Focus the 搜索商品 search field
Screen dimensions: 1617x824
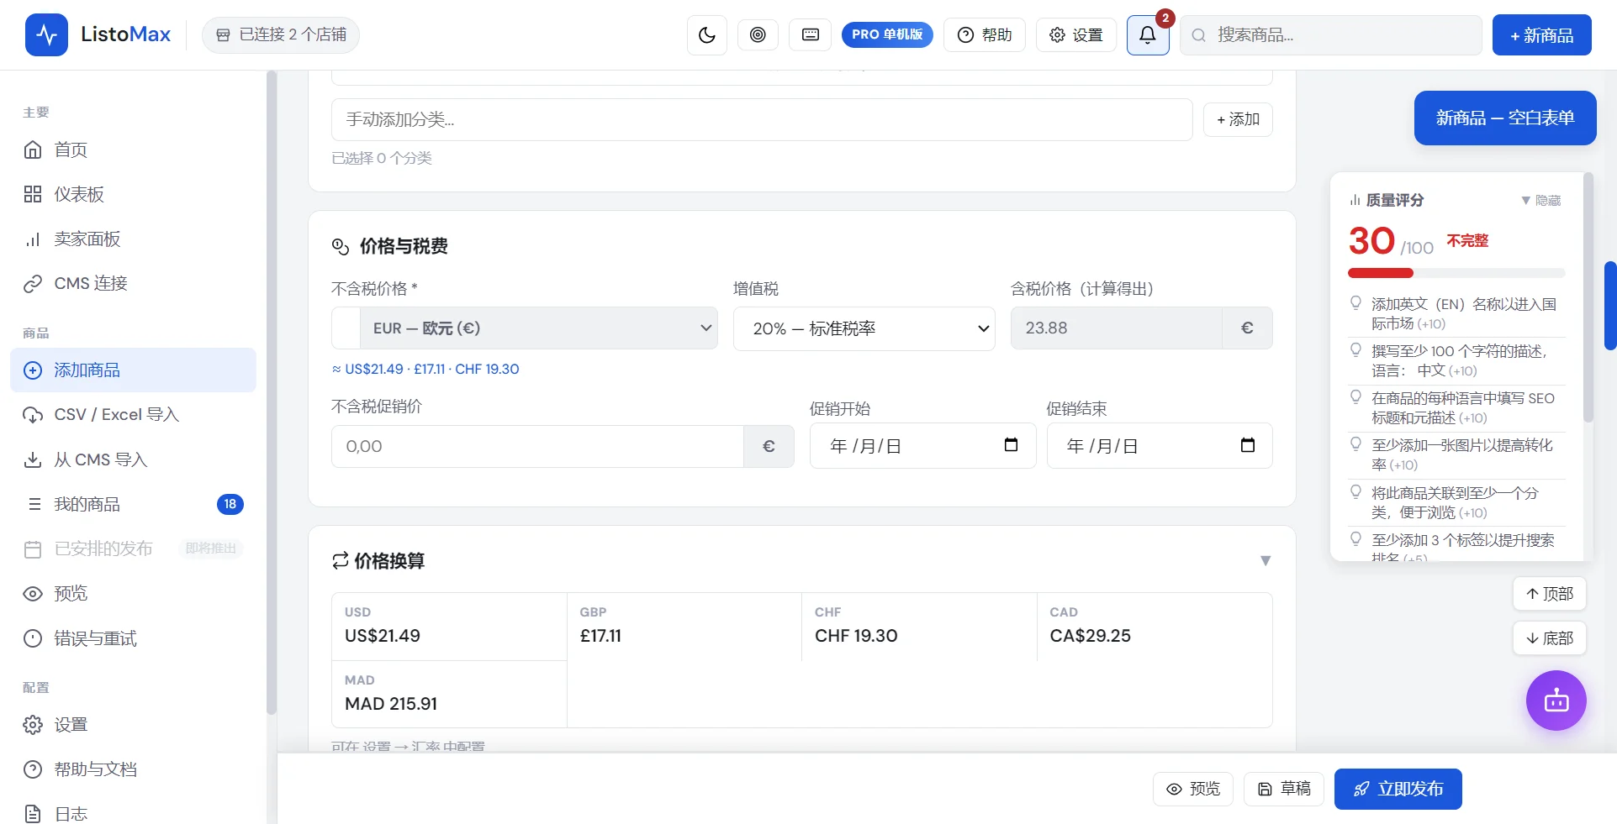click(1331, 35)
